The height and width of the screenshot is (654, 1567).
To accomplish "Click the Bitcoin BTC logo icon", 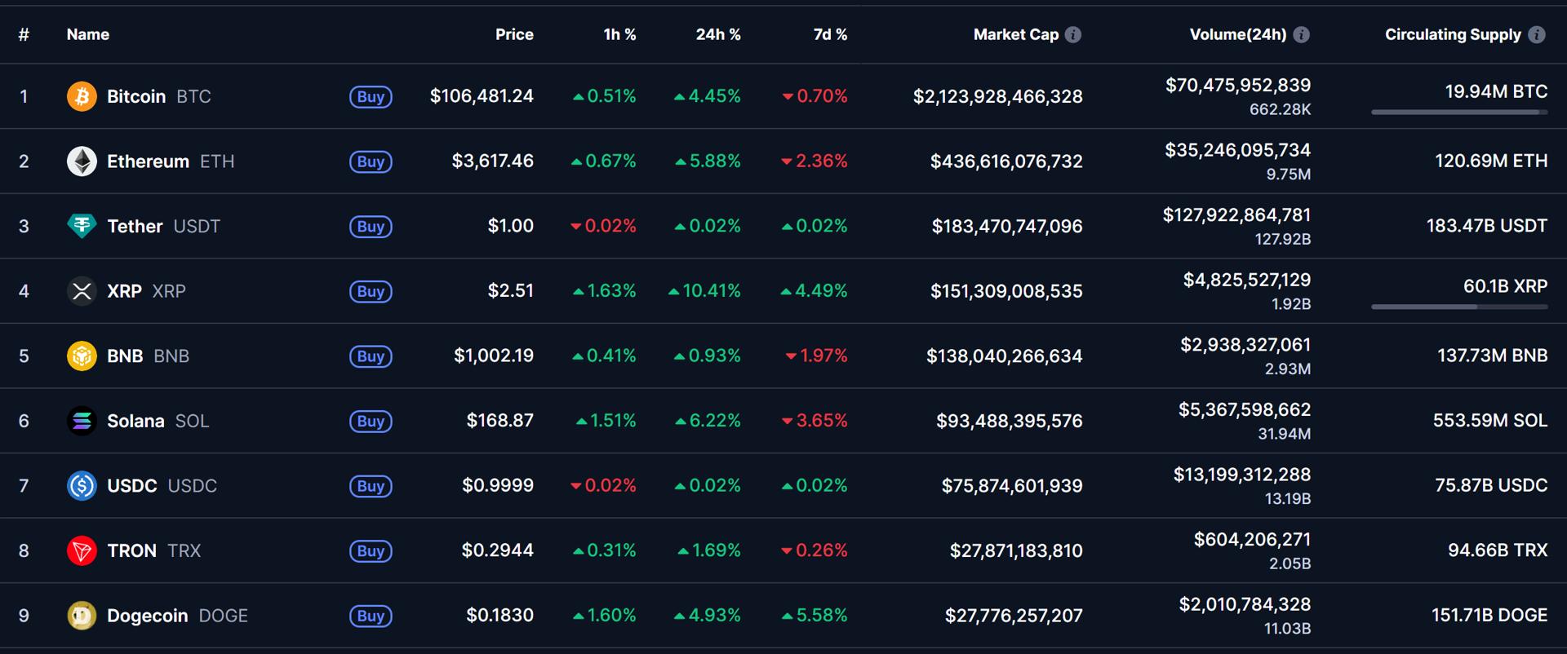I will (81, 95).
